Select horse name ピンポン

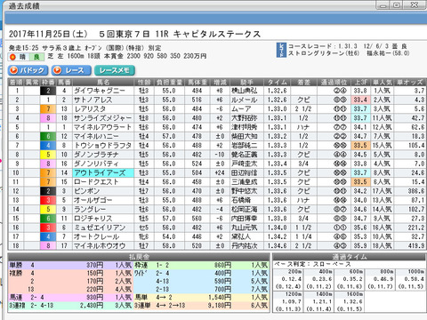(x=86, y=191)
